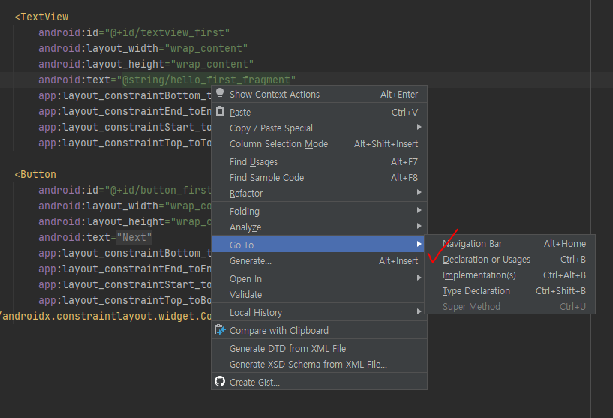Viewport: 613px width, 418px height.
Task: Choose Create Gist...
Action: pos(319,383)
